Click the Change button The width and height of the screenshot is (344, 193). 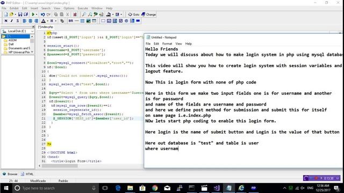(x=148, y=14)
